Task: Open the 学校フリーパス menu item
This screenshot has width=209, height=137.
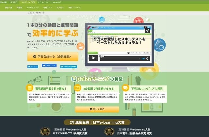Action: click(74, 8)
